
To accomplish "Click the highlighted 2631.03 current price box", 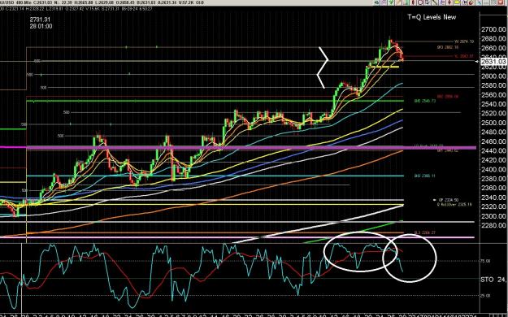I will point(493,62).
